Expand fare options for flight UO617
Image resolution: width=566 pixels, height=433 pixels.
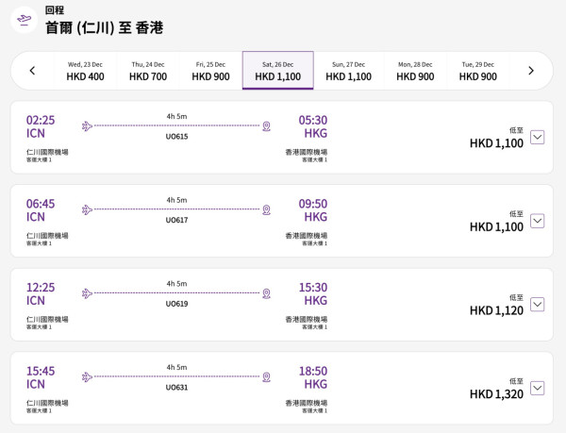[537, 221]
